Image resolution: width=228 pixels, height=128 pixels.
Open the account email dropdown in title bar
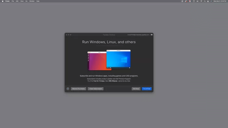pos(139,35)
